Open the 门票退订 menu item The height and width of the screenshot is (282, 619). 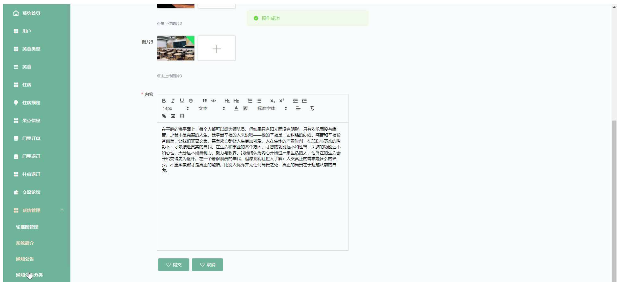37,156
